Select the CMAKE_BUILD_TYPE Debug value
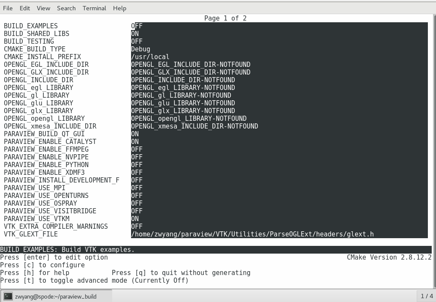436x302 pixels. 140,49
